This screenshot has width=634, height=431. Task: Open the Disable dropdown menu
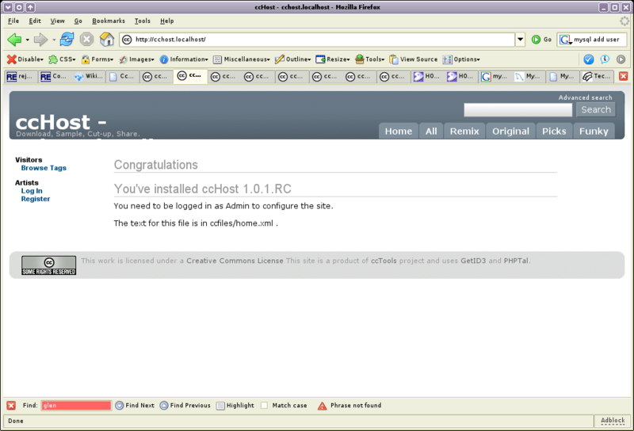(x=25, y=59)
